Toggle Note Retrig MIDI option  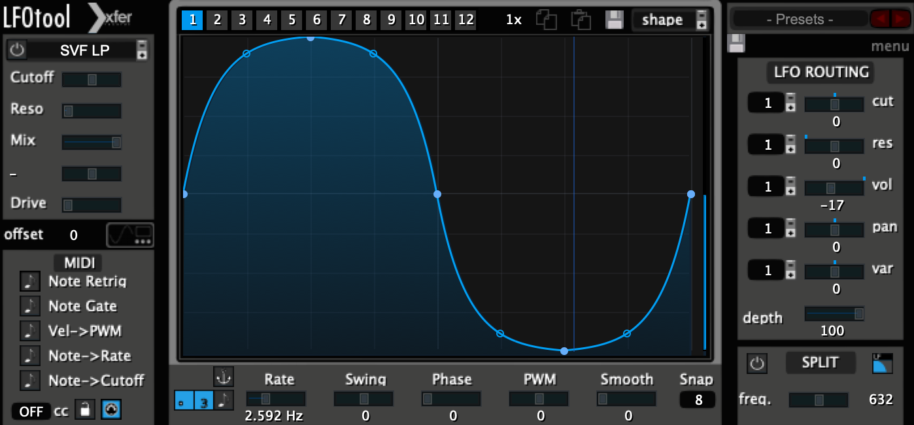tap(29, 281)
